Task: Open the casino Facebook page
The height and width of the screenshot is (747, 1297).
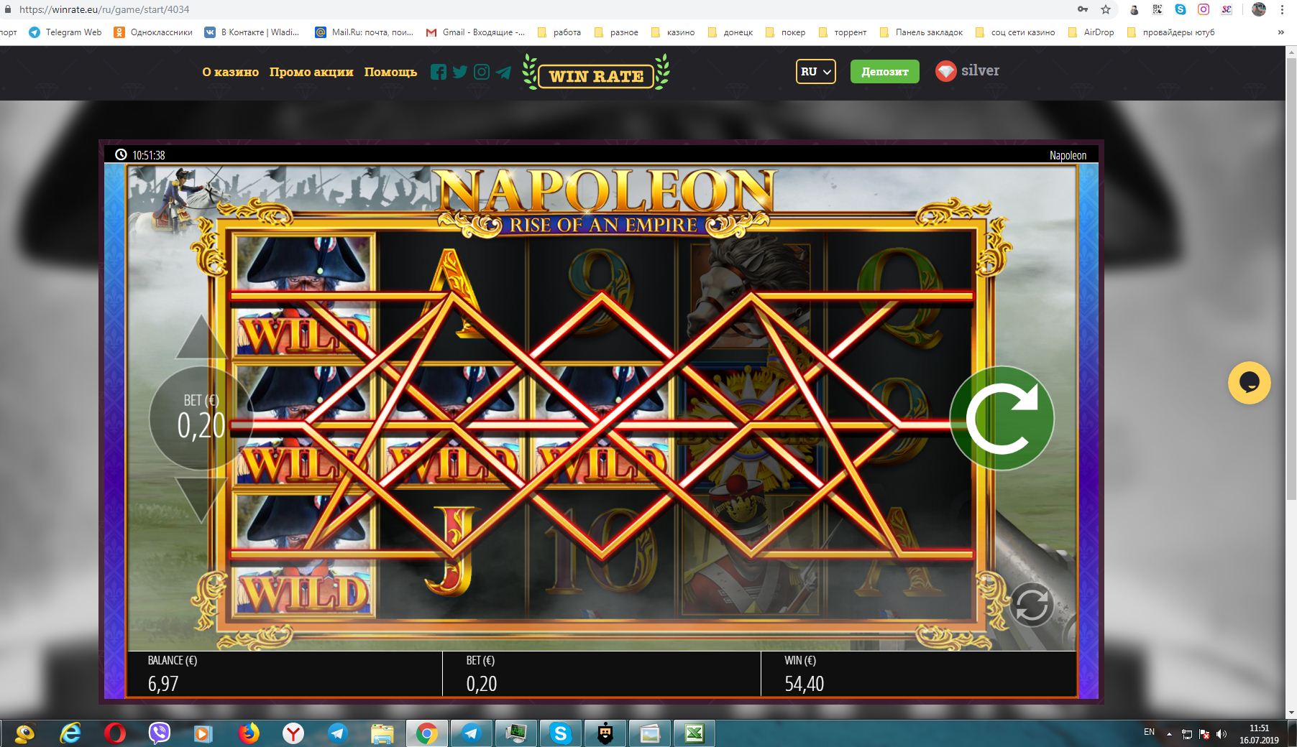Action: pos(439,72)
